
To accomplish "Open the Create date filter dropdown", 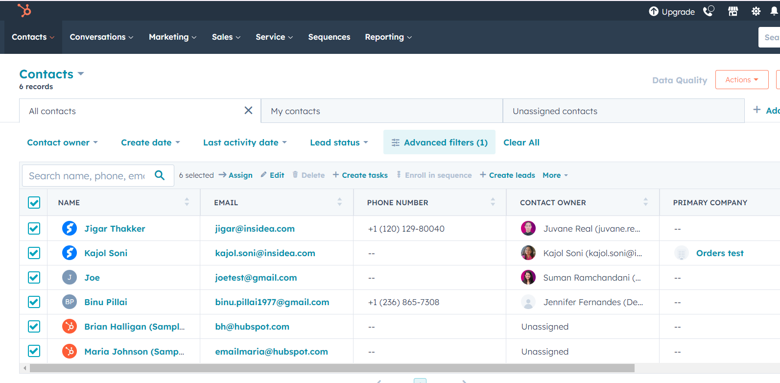I will tap(150, 143).
